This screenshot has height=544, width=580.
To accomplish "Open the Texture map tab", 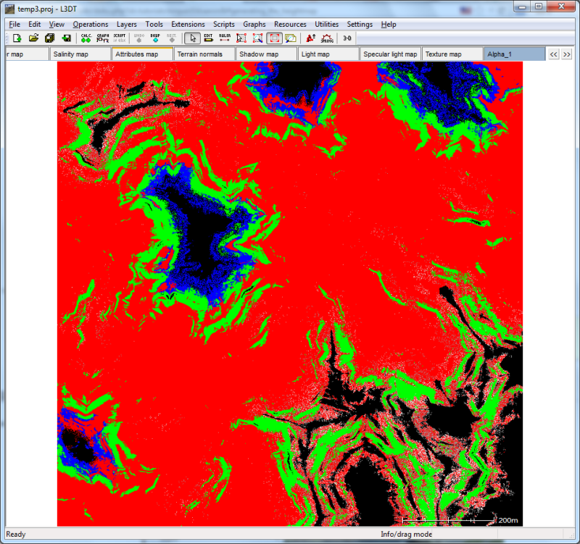I will click(451, 54).
